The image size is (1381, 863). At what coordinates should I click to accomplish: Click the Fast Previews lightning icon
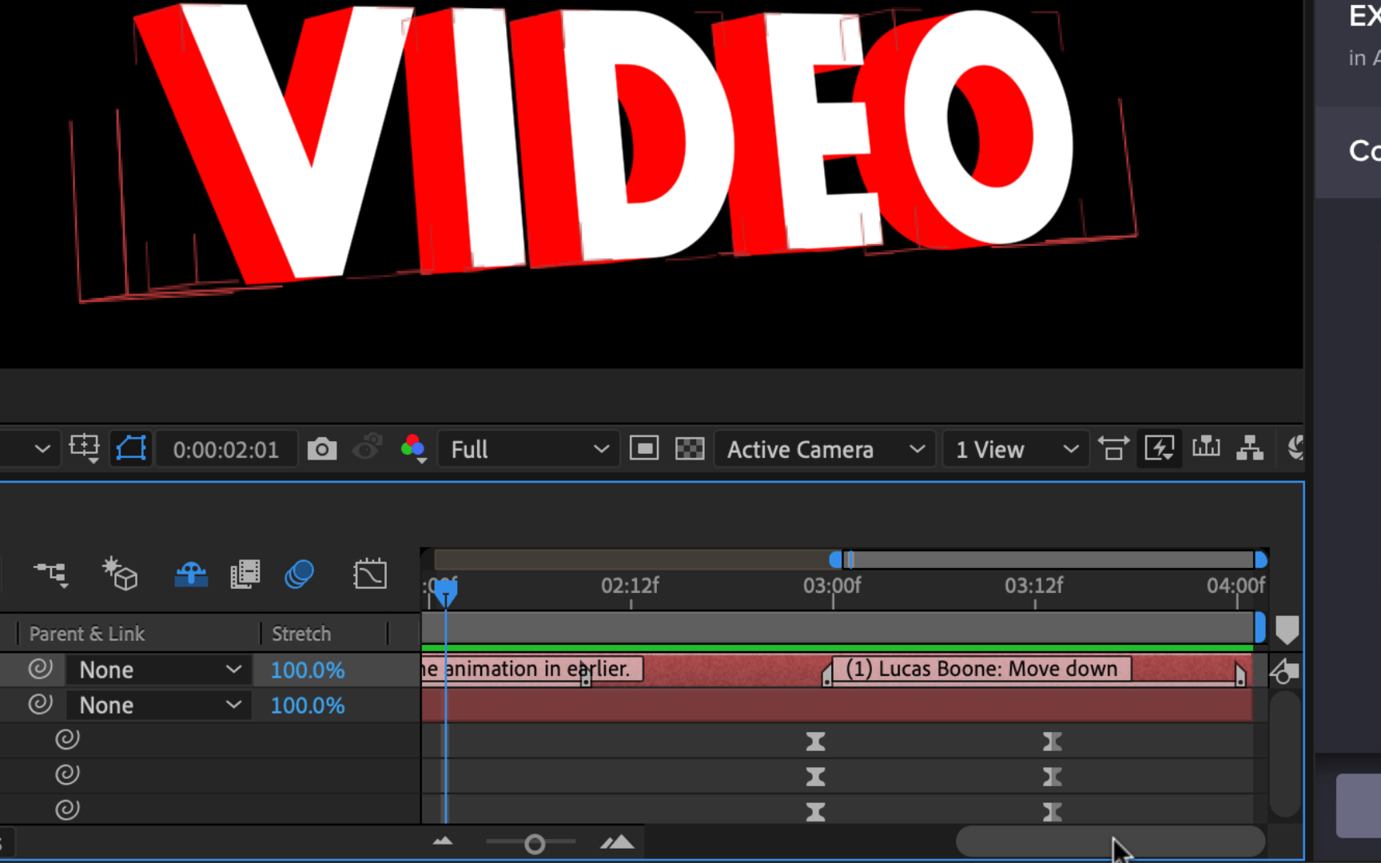(1160, 448)
